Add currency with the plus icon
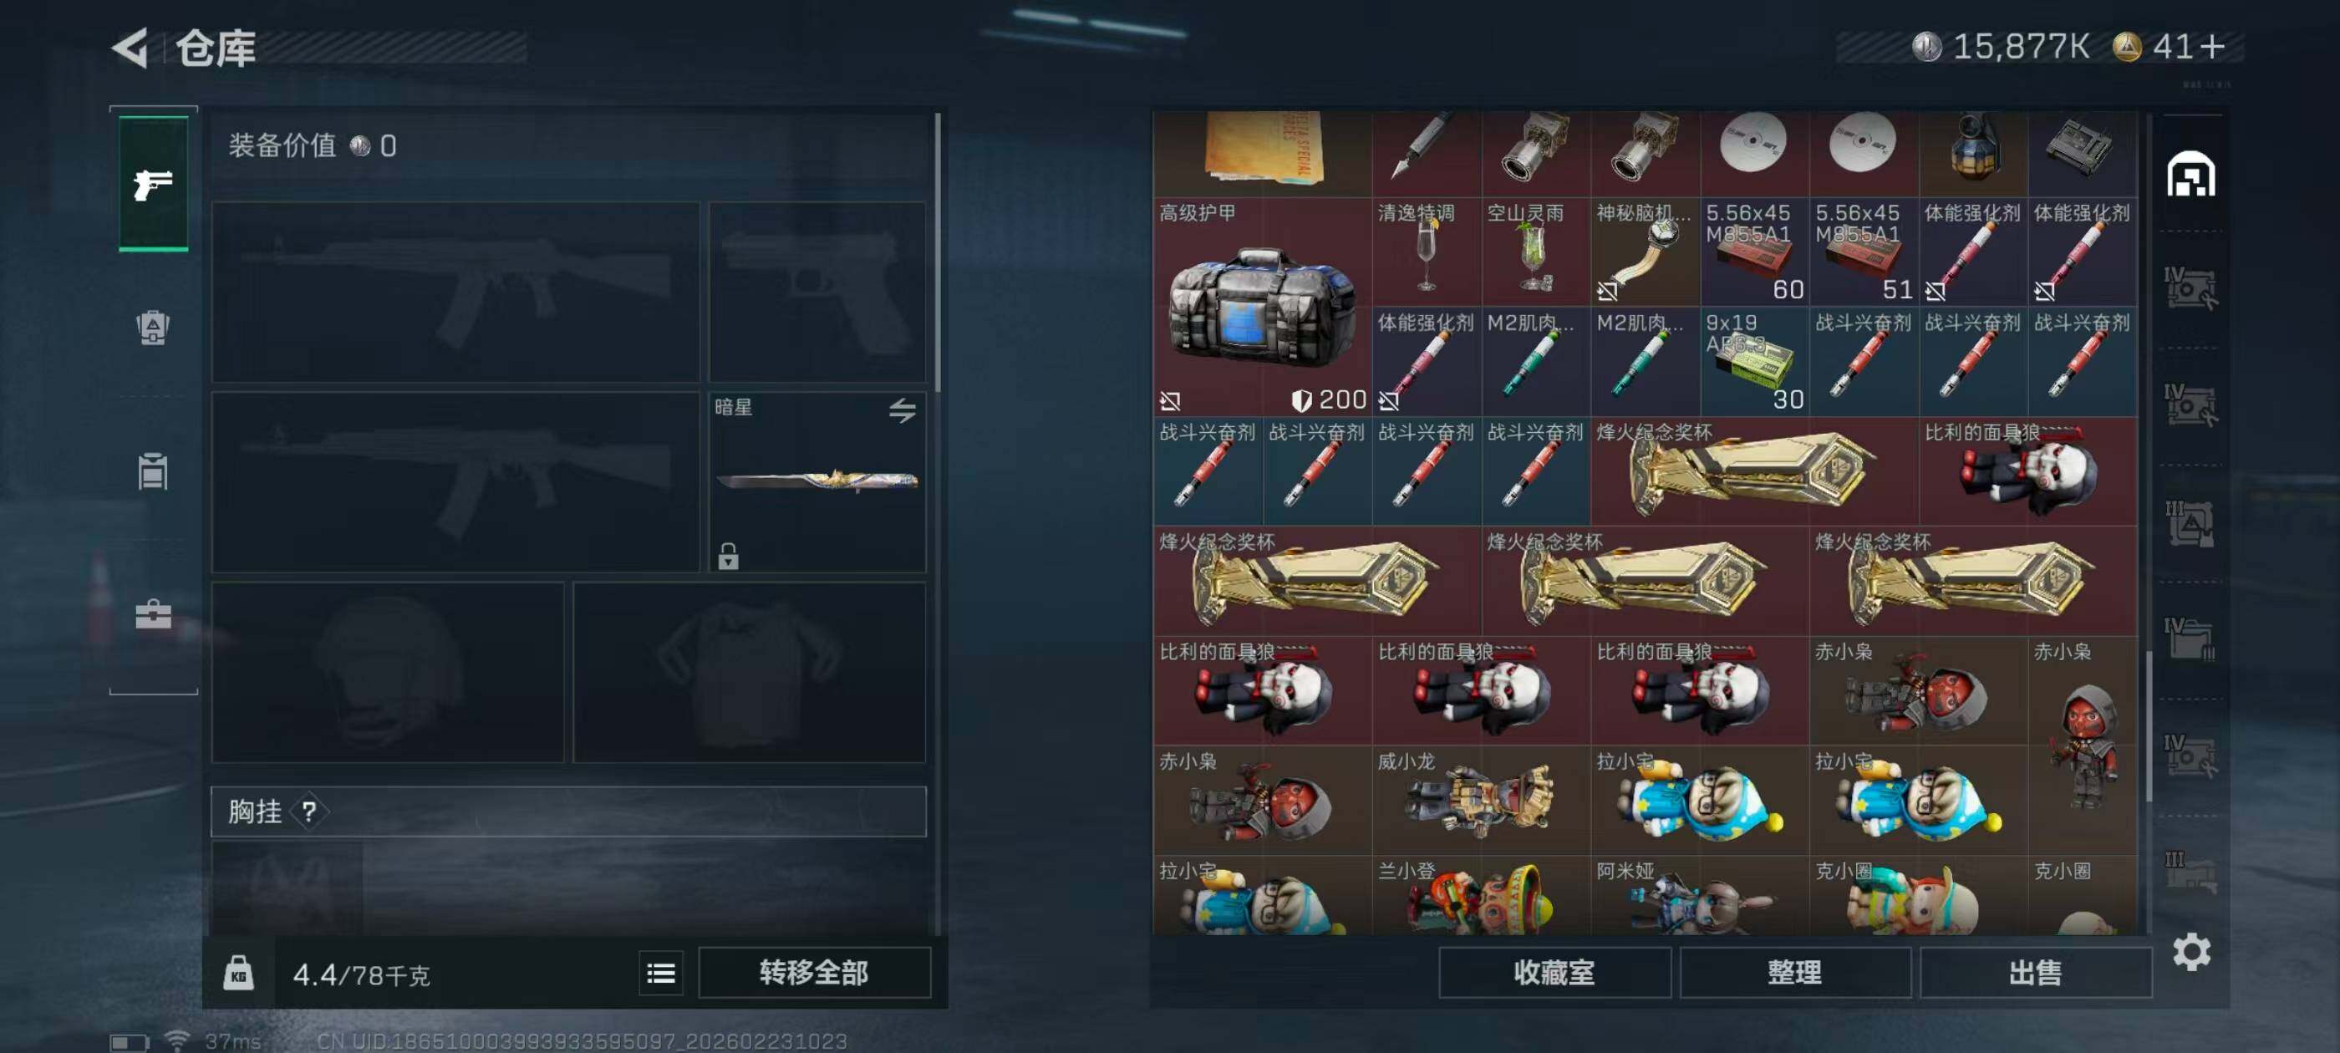Screen dimensions: 2340x1053 [2213, 46]
